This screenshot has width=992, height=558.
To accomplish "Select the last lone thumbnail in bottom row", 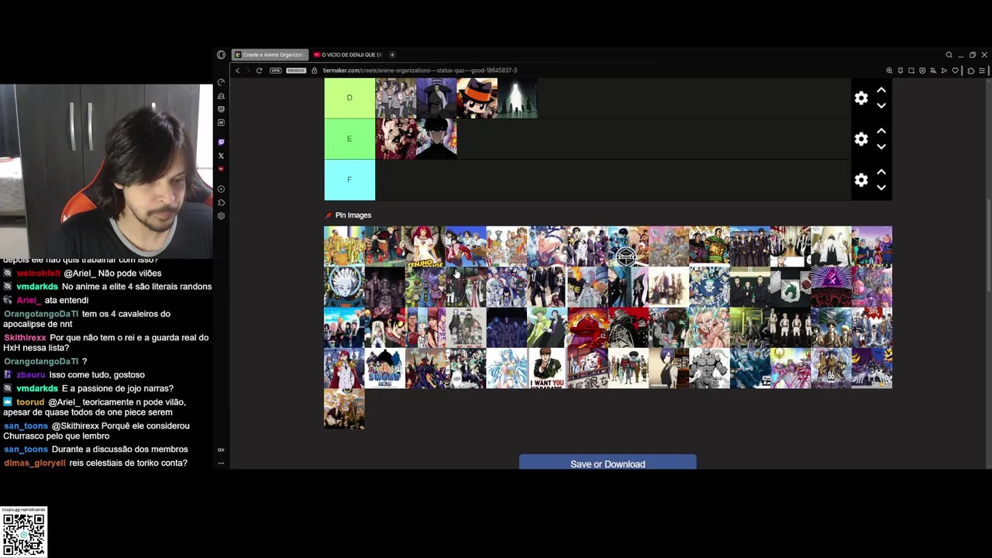I will pyautogui.click(x=344, y=409).
